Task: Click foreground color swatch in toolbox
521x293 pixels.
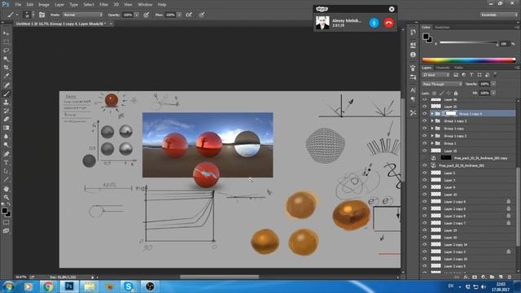Action: point(4,211)
